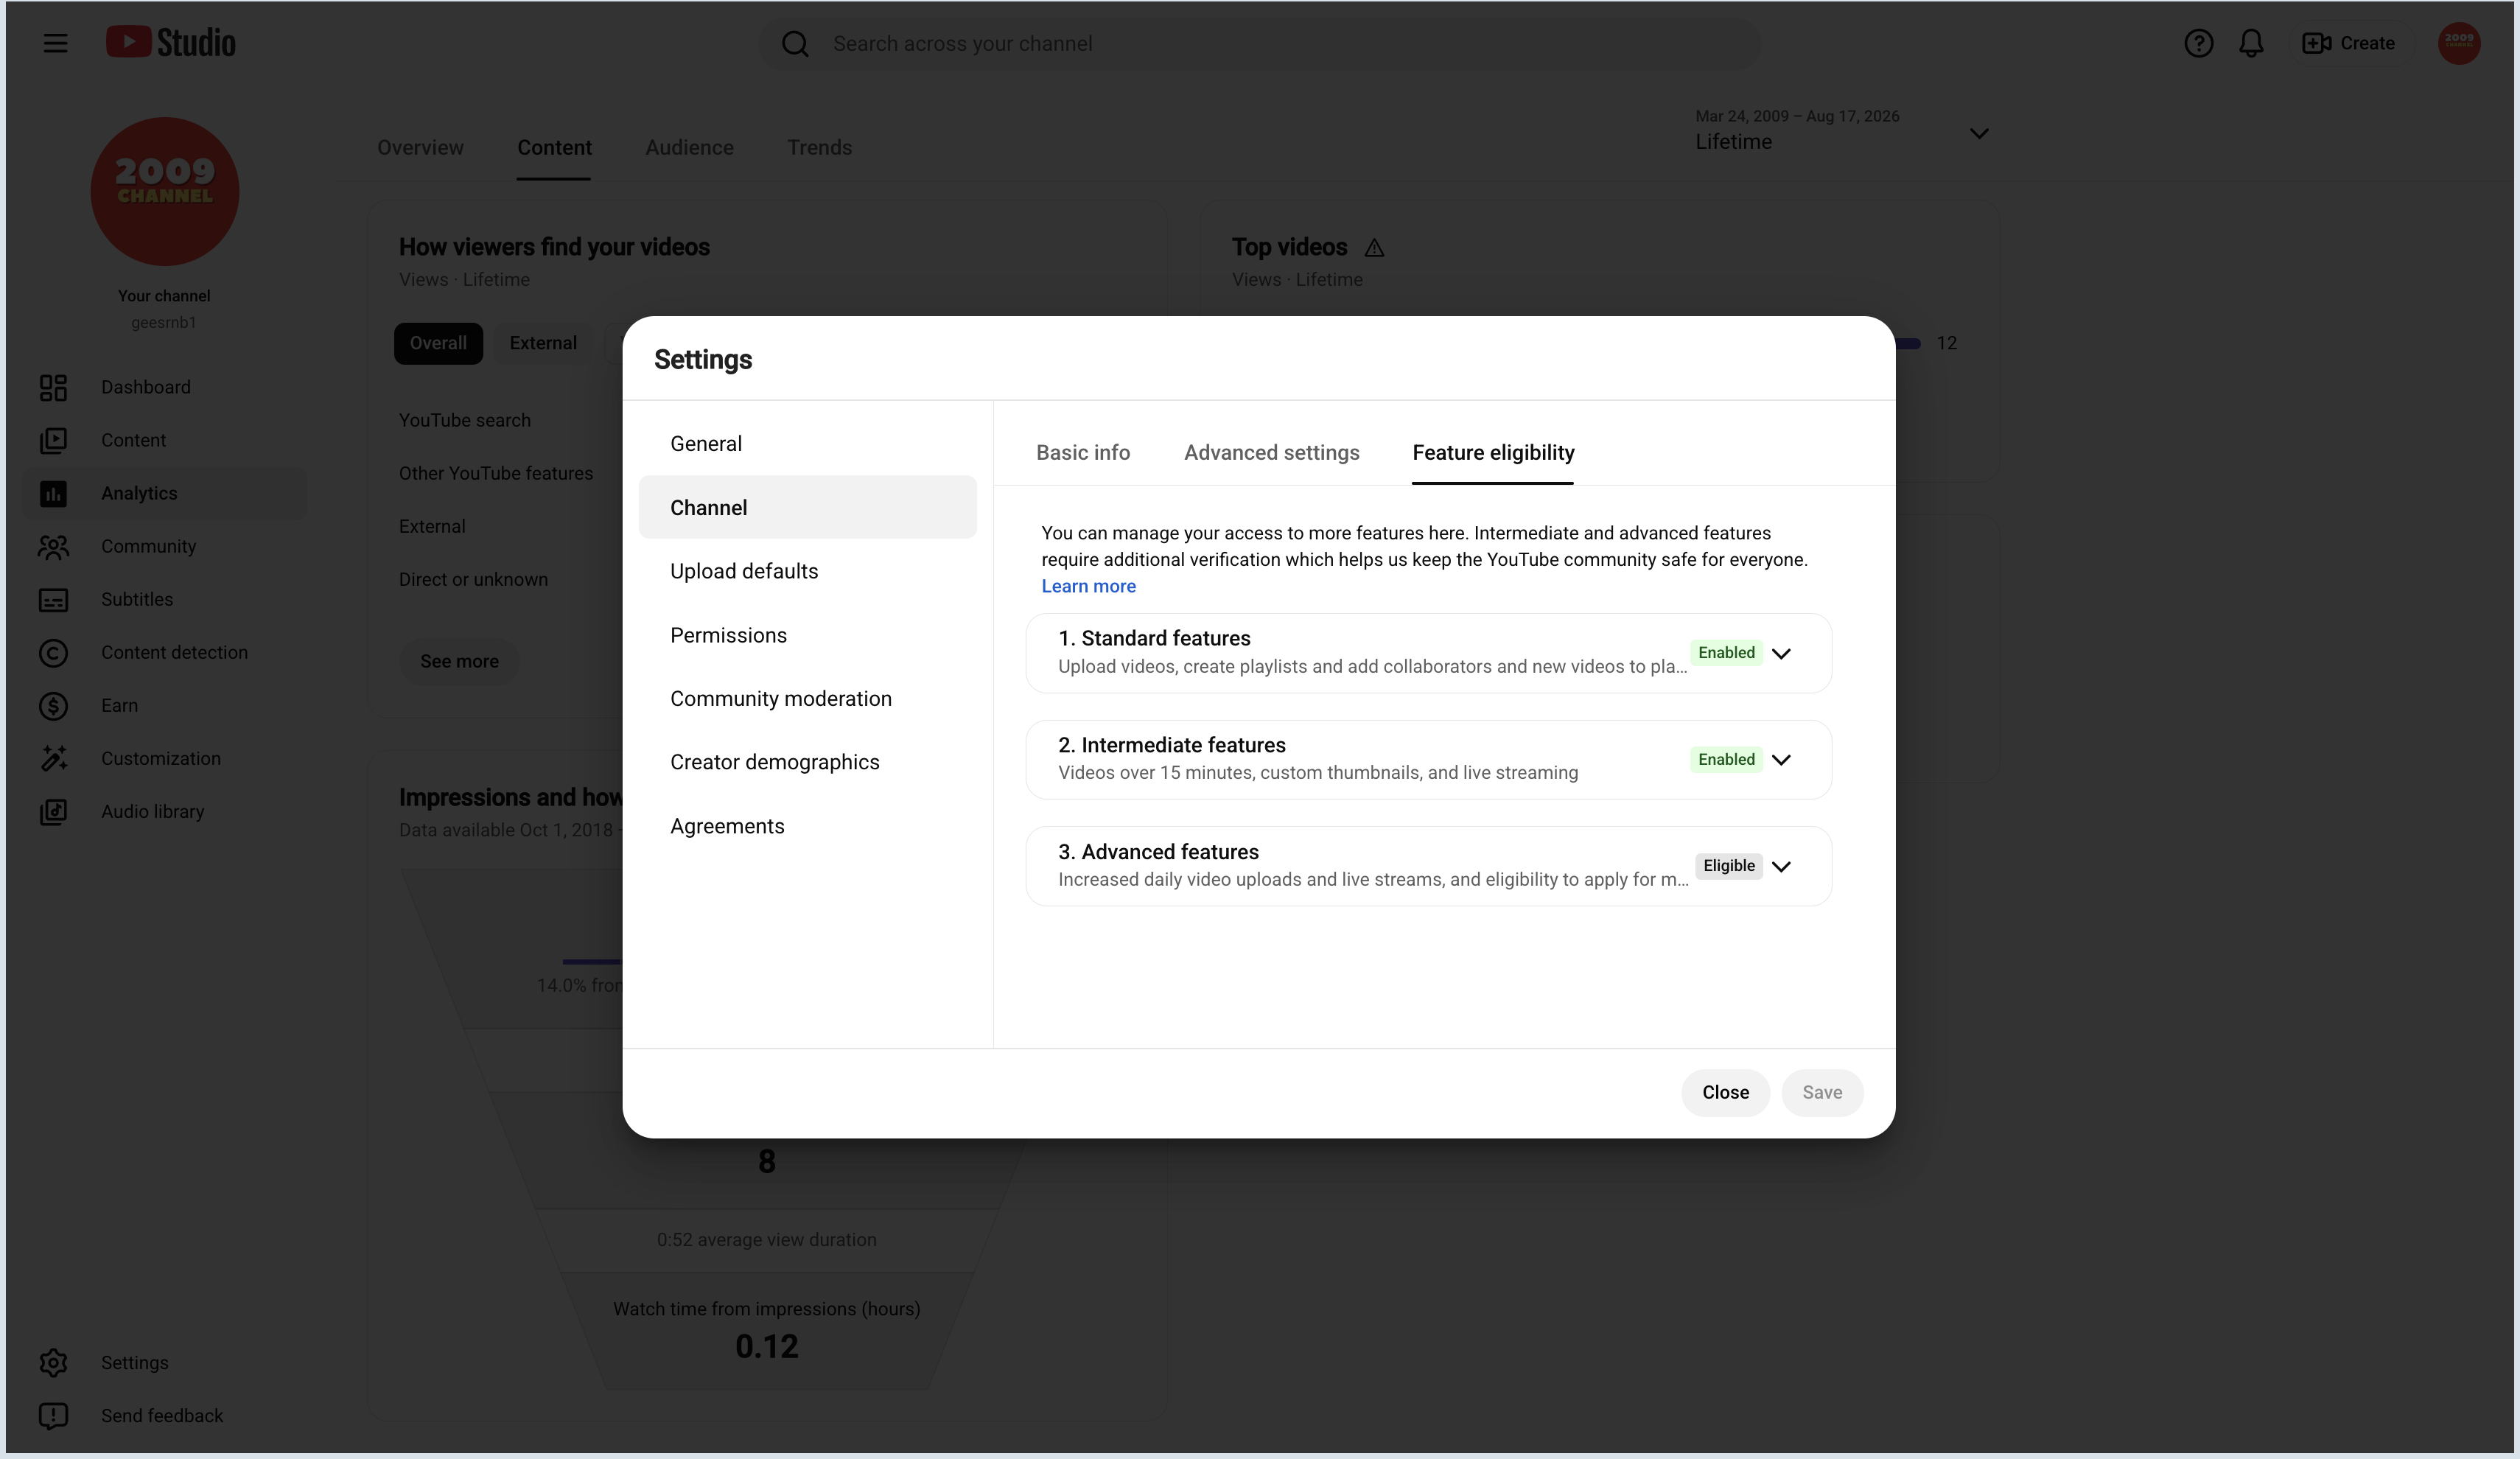This screenshot has width=2520, height=1459.
Task: Click the Create button label
Action: 2367,43
